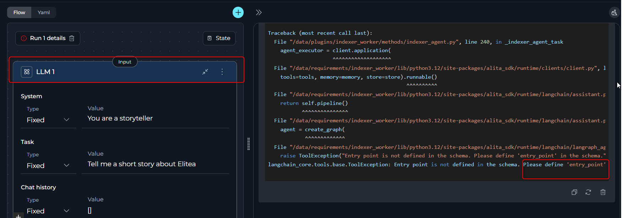630x218 pixels.
Task: Click the plus add node button
Action: (238, 12)
